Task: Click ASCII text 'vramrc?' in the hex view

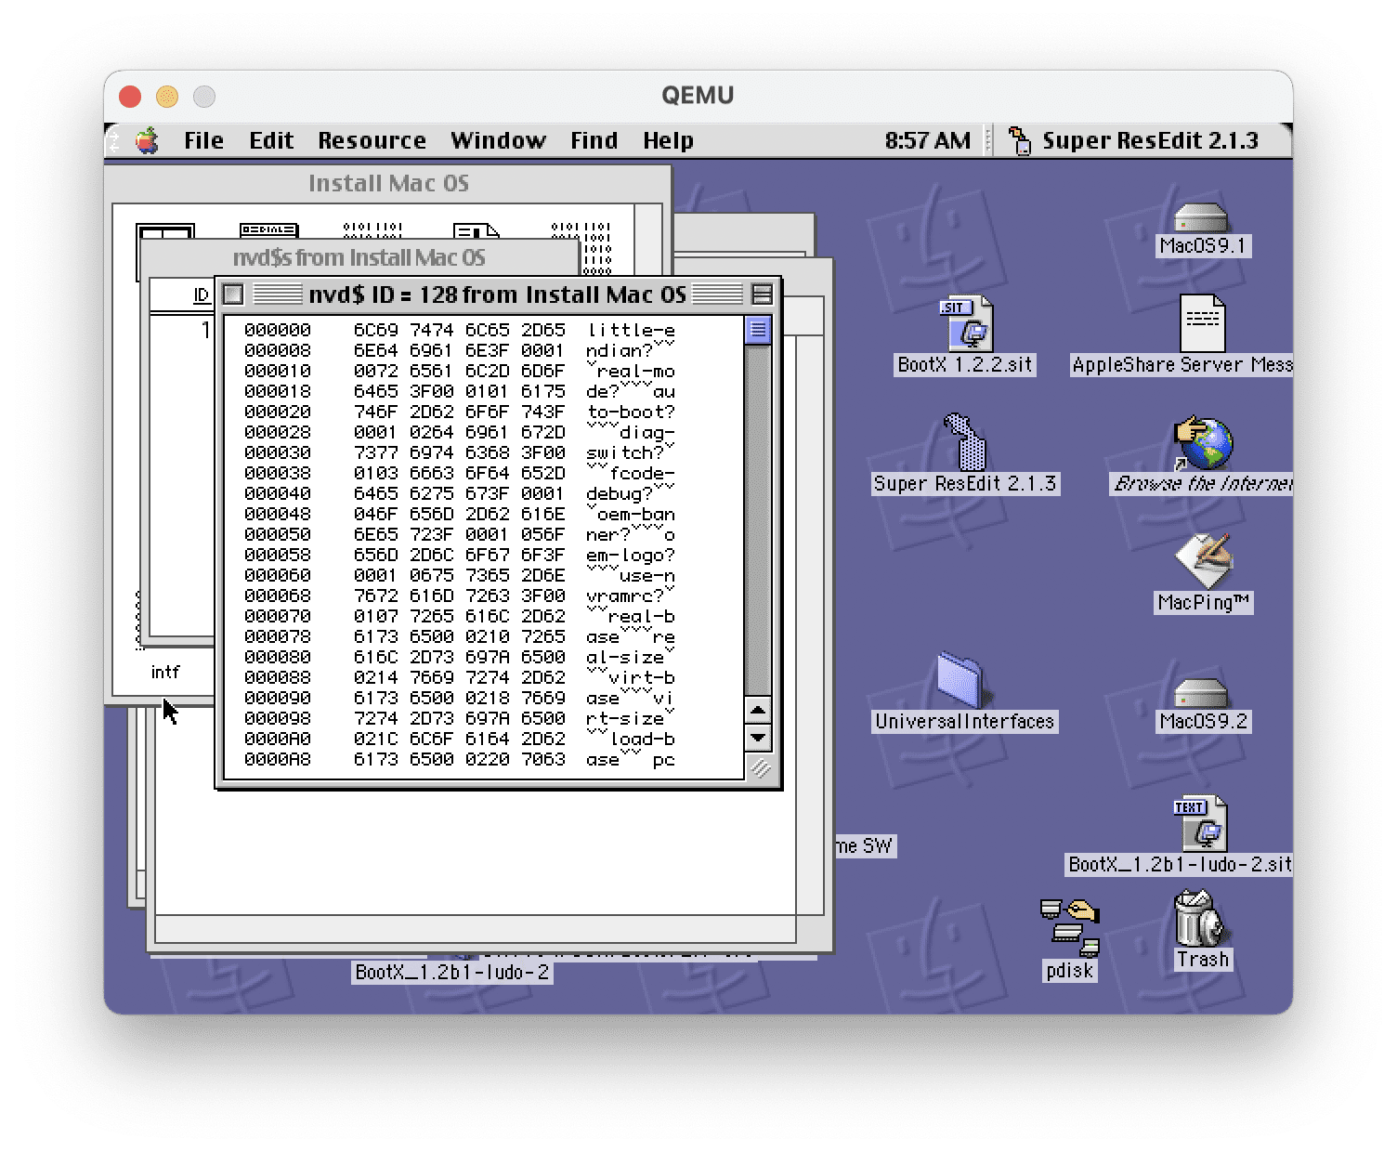Action: coord(625,596)
